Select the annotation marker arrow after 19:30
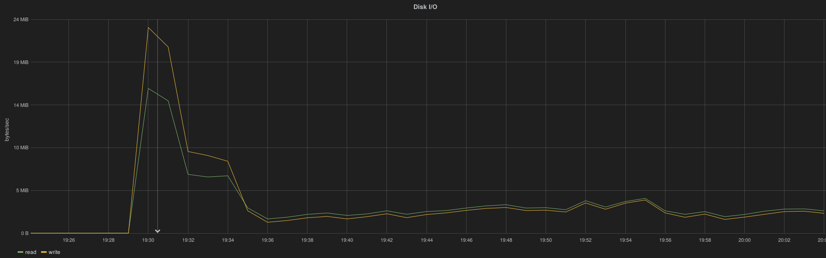 coord(157,231)
